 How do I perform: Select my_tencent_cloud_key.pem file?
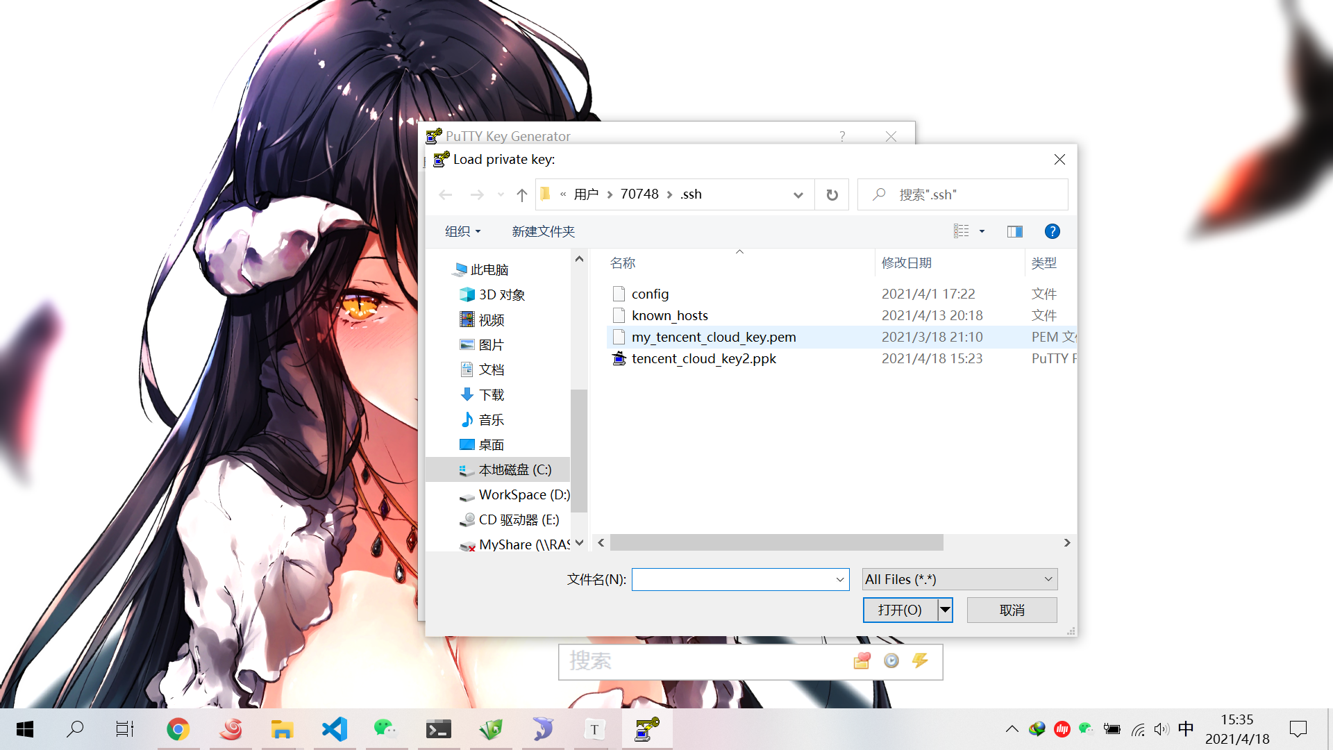click(x=841, y=337)
